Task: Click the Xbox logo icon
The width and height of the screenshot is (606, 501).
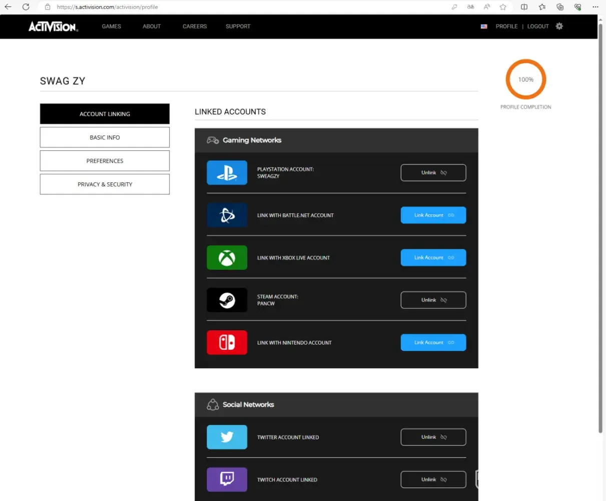Action: pos(227,258)
